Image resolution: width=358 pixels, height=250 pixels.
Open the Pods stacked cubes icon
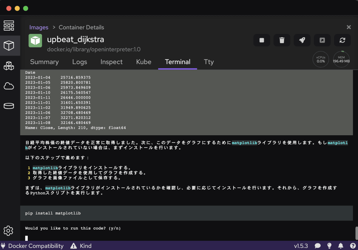point(9,66)
